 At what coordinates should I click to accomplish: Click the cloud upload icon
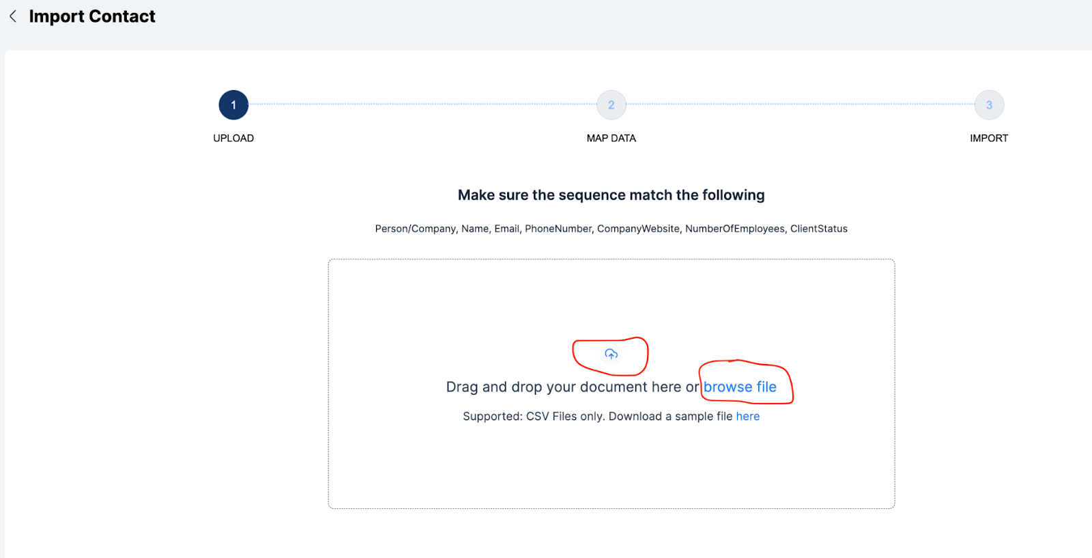(611, 354)
